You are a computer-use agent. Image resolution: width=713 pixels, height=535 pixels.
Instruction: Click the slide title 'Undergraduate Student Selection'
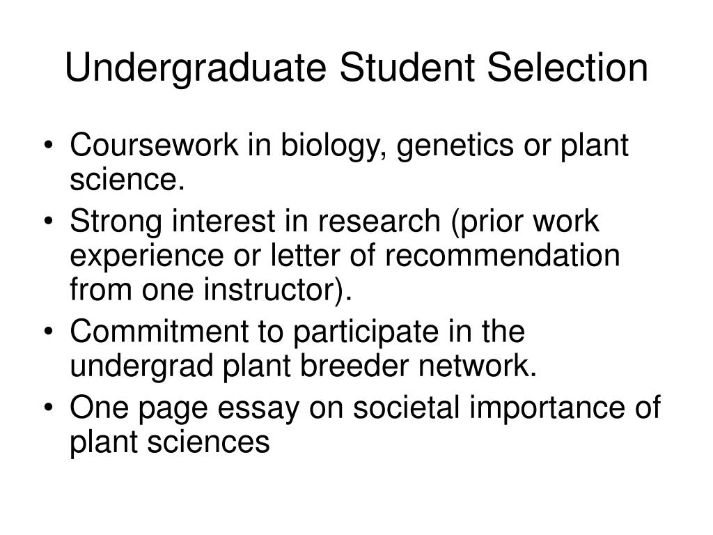pos(356,68)
